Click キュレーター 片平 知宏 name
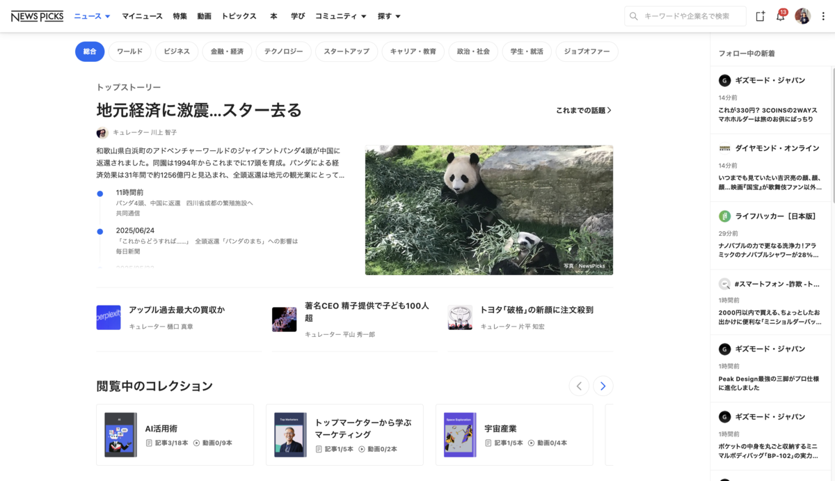 512,326
